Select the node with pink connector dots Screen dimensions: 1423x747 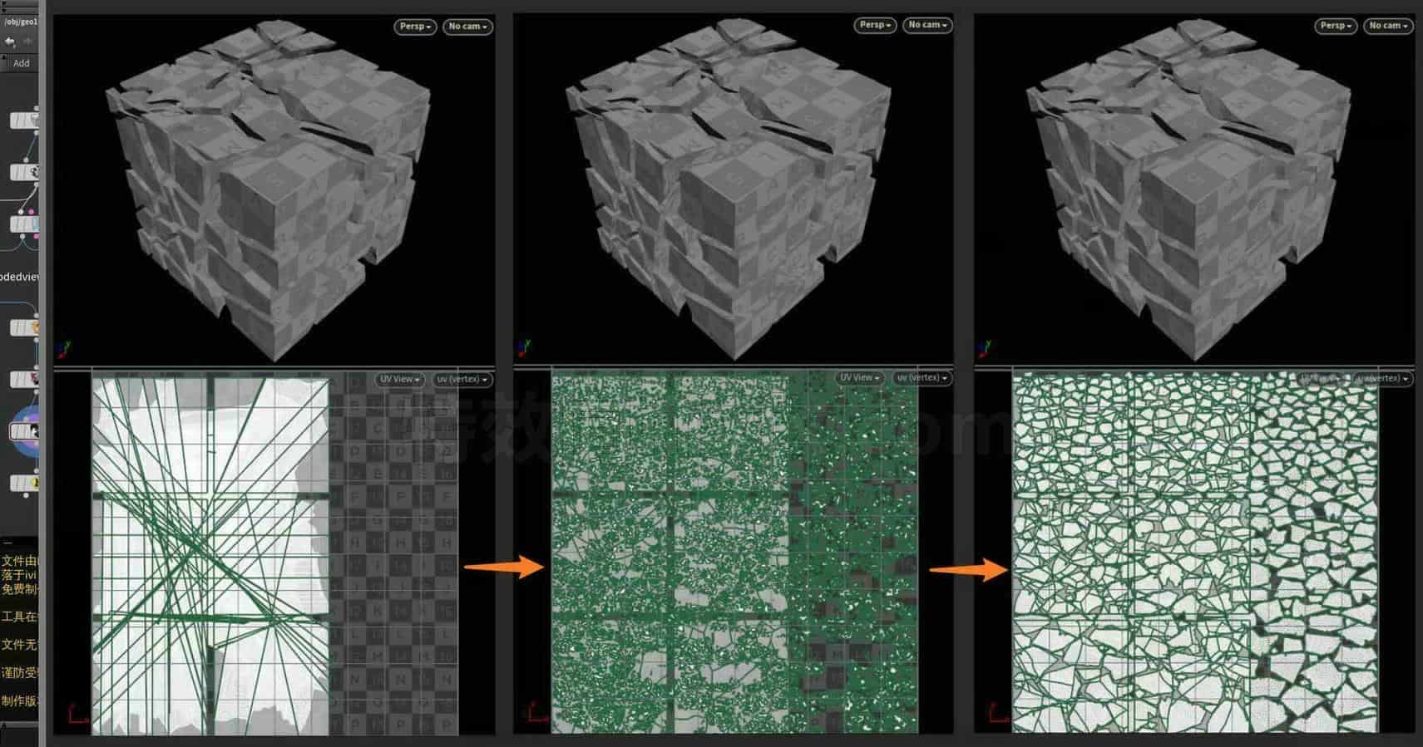(25, 224)
